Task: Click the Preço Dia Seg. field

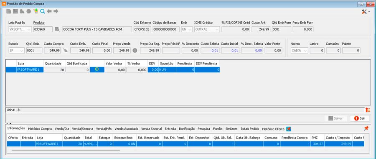Action: (x=150, y=51)
